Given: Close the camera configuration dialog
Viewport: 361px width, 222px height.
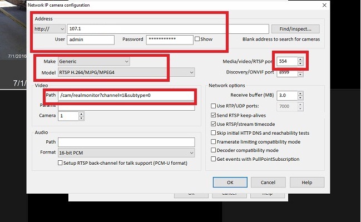Looking at the screenshot, I should pos(324,5).
